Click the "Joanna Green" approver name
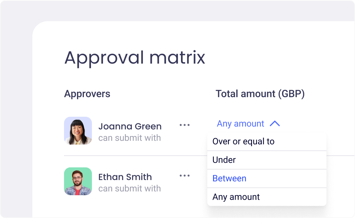This screenshot has width=355, height=218. [x=130, y=126]
